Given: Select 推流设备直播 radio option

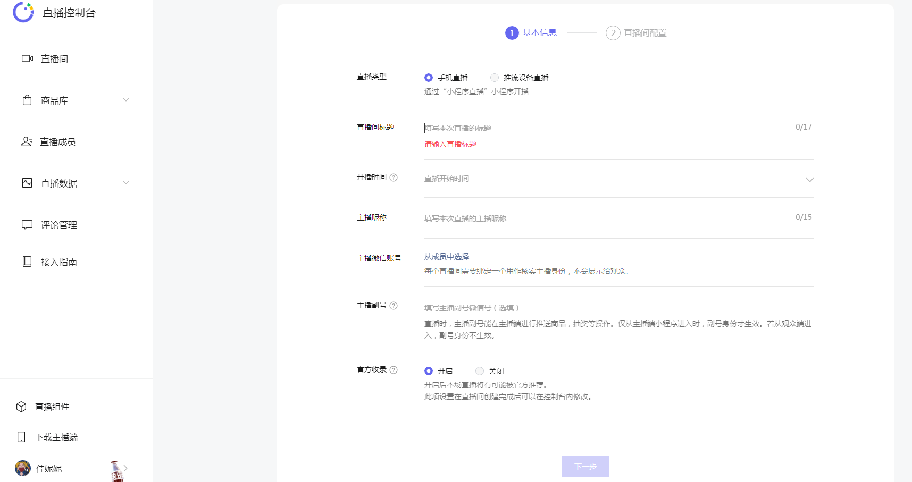Looking at the screenshot, I should 495,78.
